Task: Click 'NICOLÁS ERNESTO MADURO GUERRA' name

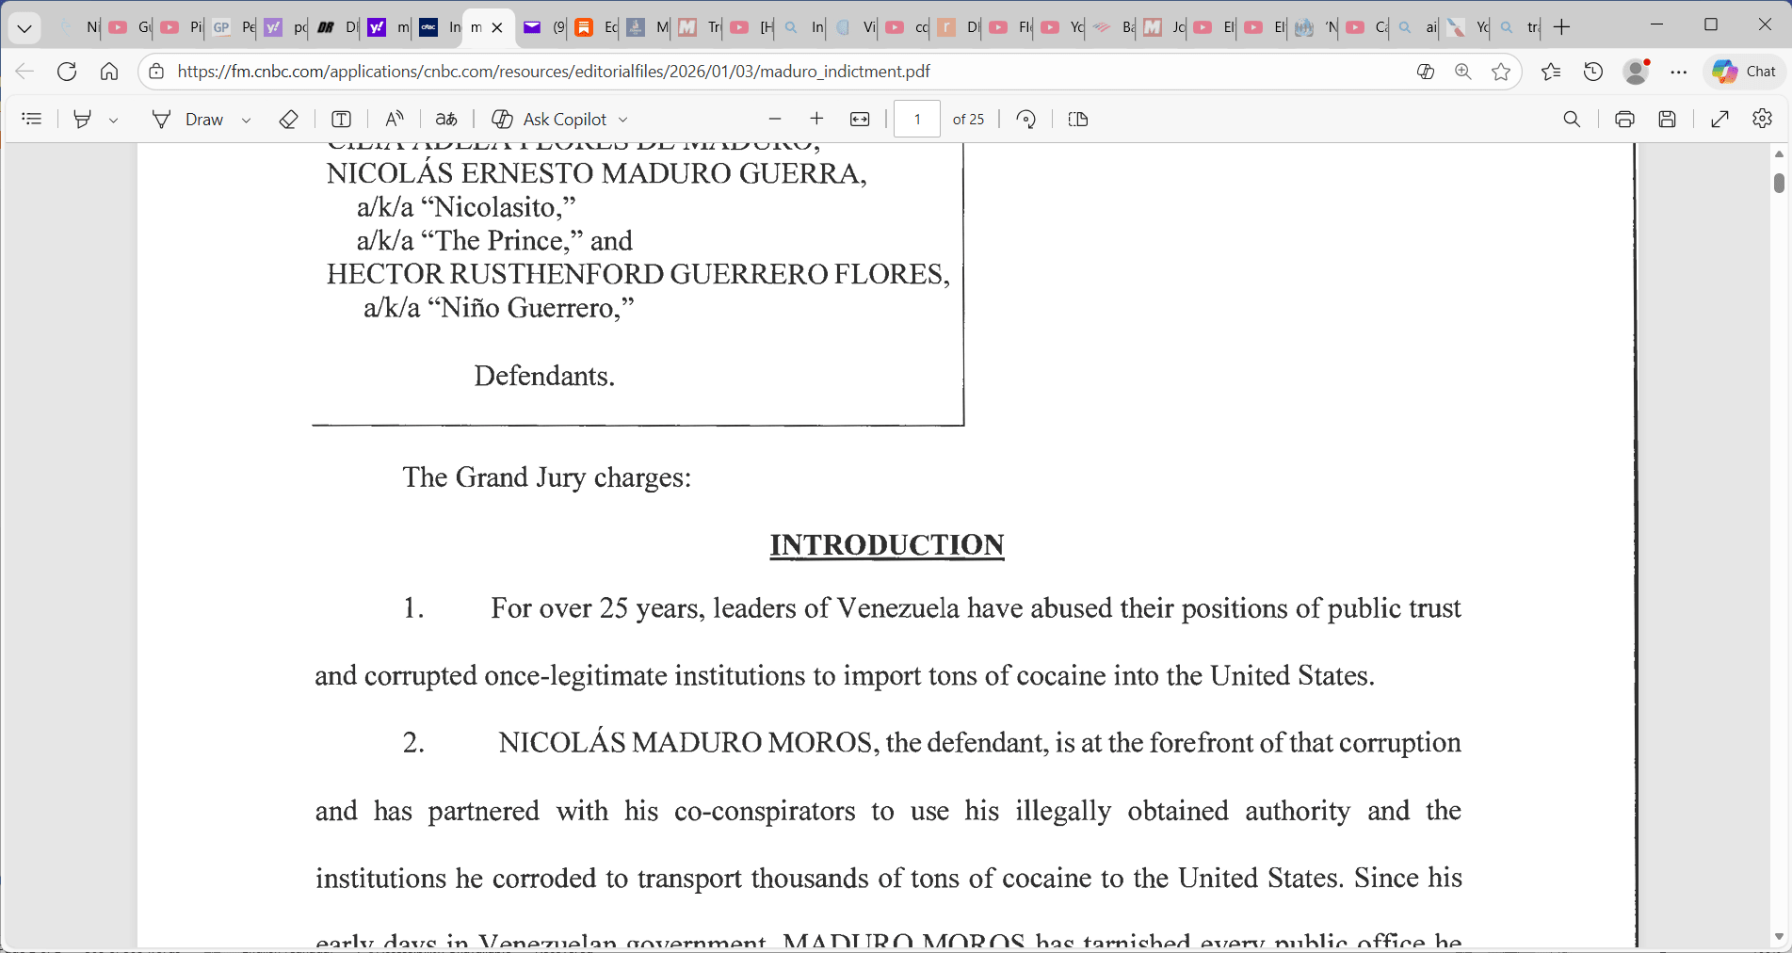Action: click(x=596, y=173)
